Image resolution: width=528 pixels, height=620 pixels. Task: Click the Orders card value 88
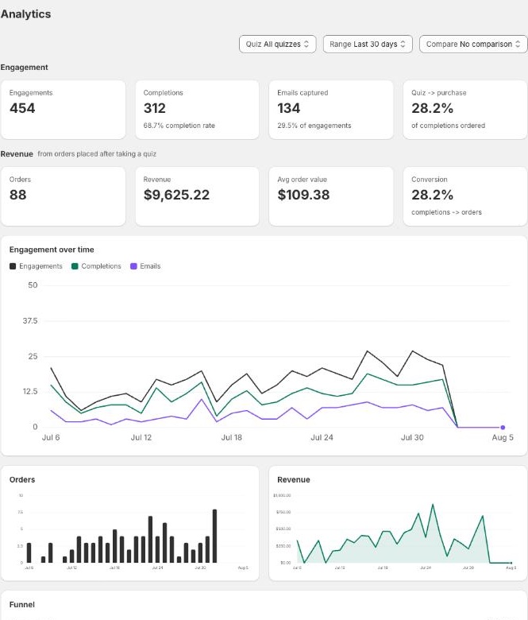coord(17,195)
